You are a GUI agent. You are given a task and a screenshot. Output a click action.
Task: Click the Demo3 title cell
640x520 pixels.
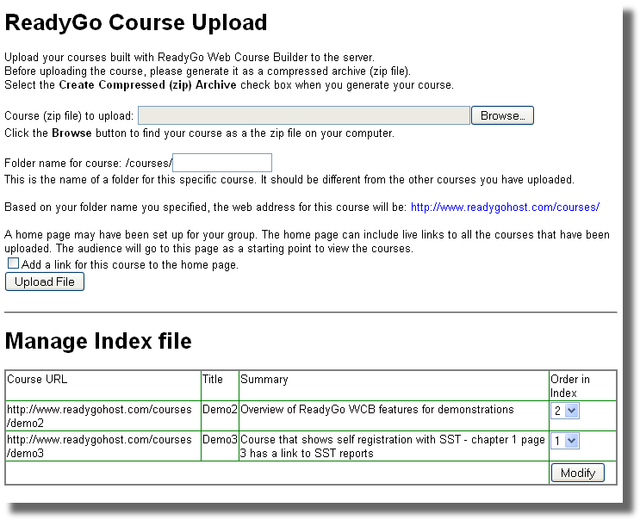point(220,446)
